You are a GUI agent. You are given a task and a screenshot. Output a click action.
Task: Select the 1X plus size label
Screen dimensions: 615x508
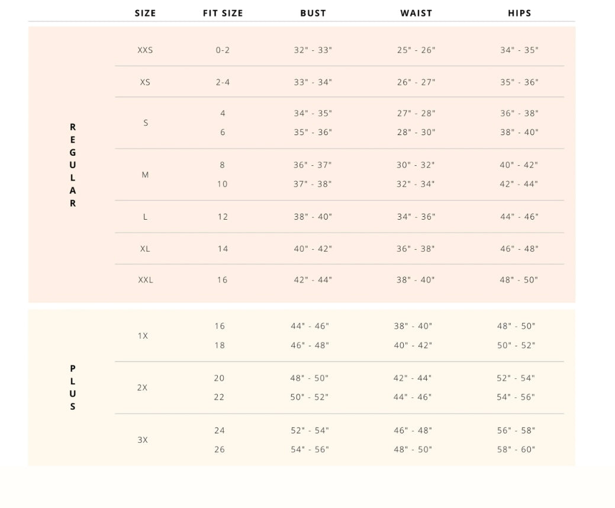(x=143, y=336)
